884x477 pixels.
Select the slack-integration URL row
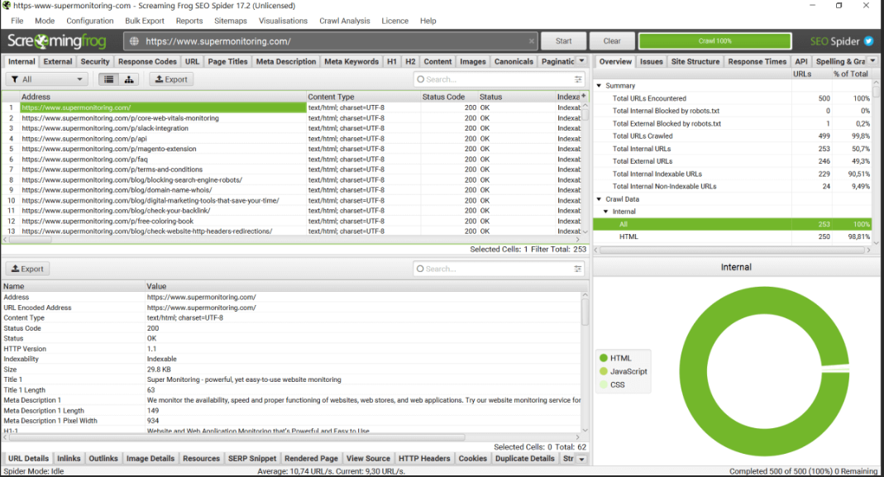(290, 129)
